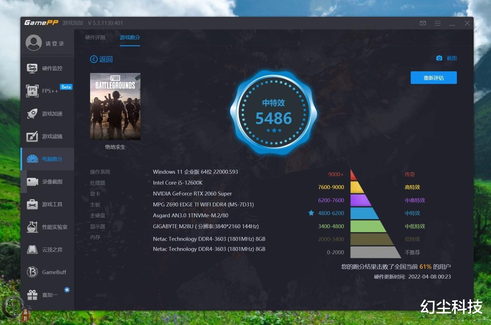The width and height of the screenshot is (491, 325).
Task: Select 硬件监控 in the sidebar
Action: 52,68
